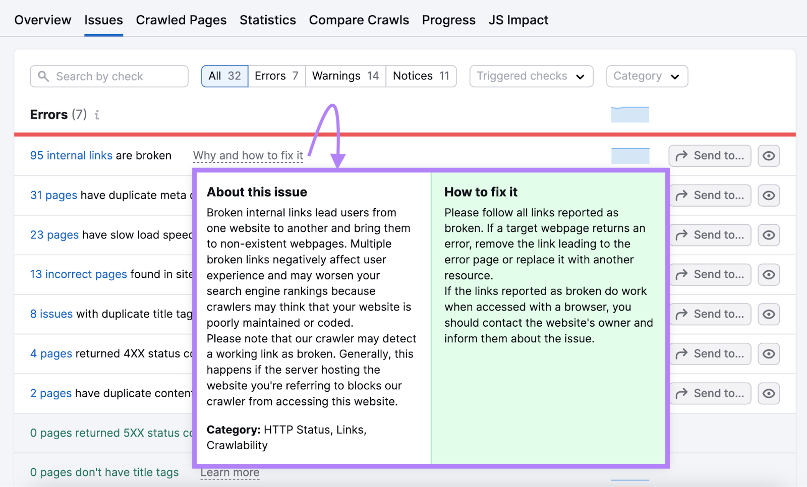The height and width of the screenshot is (487, 807).
Task: Switch to the Crawled Pages tab
Action: [x=181, y=20]
